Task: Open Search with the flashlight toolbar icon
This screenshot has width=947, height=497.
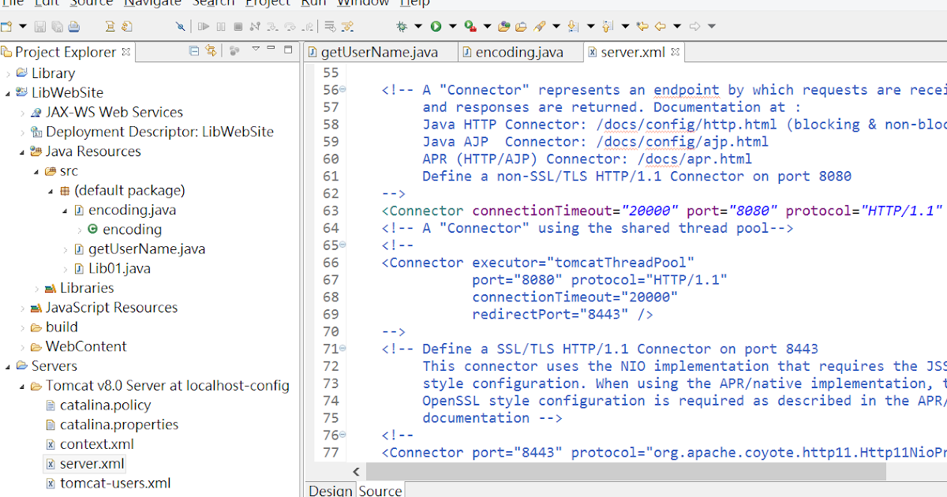Action: [538, 26]
